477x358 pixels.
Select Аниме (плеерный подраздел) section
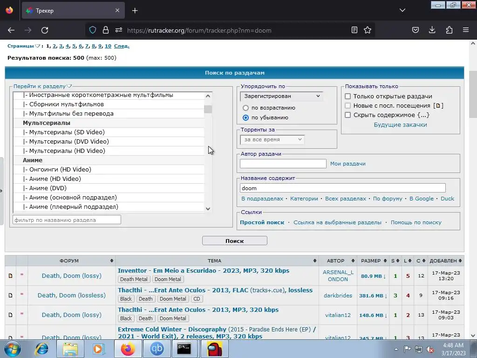(x=109, y=207)
